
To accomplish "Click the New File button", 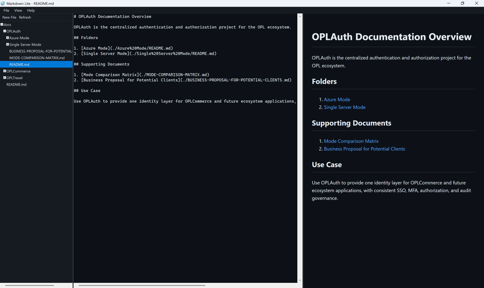I will point(9,17).
